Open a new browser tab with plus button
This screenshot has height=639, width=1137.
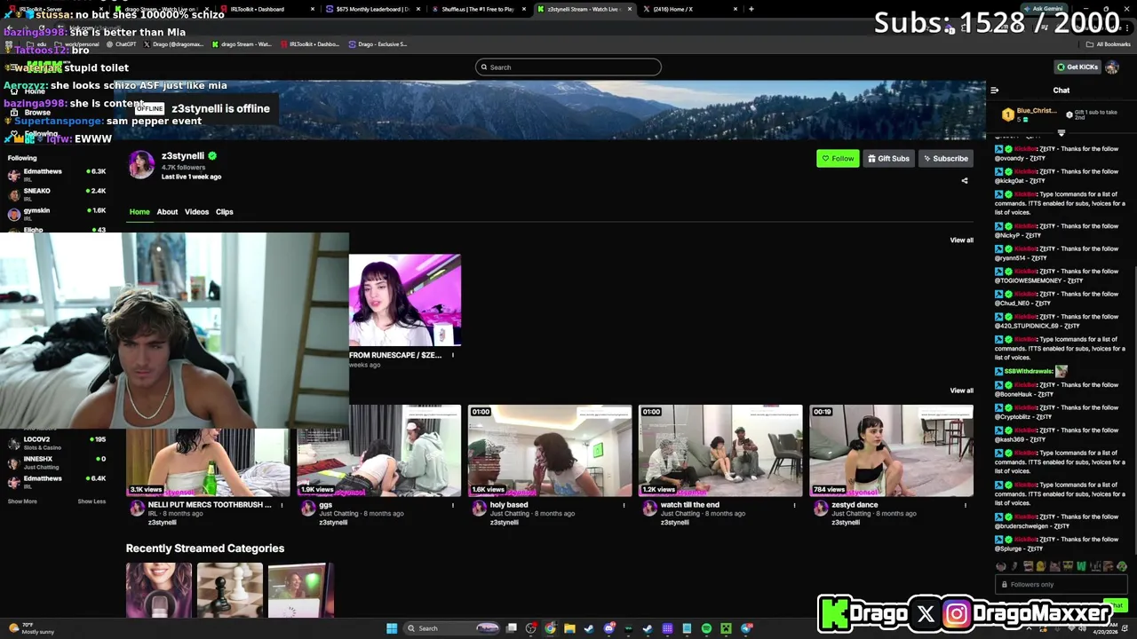(751, 9)
